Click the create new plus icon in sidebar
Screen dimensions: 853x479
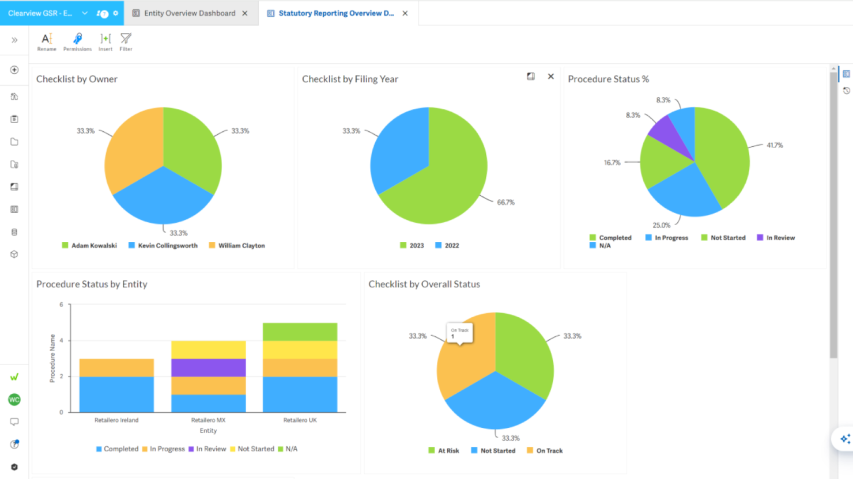14,70
